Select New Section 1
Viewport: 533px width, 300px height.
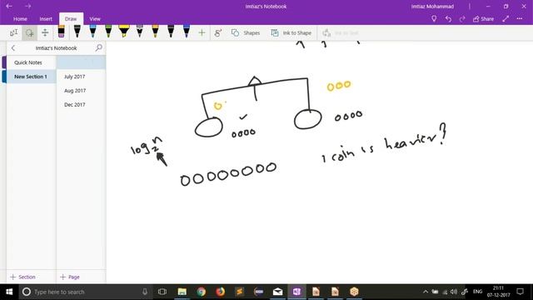coord(32,77)
